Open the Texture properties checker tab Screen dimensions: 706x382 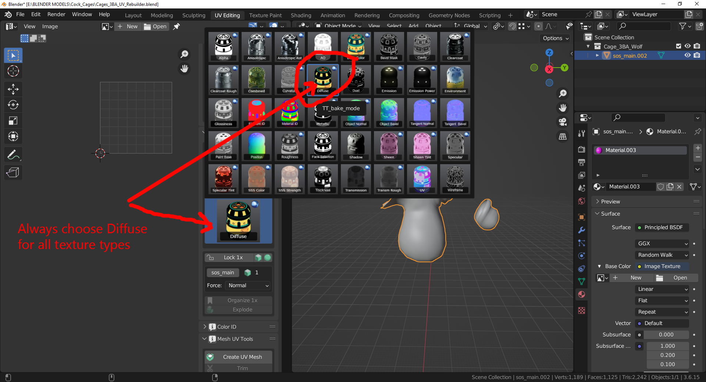coord(581,311)
